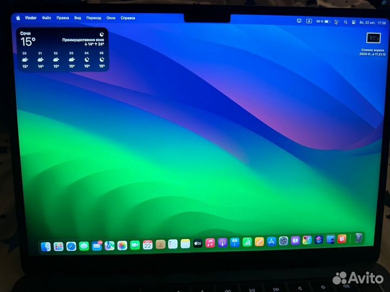This screenshot has width=390, height=292.
Task: Open the Music app
Action: click(x=210, y=243)
